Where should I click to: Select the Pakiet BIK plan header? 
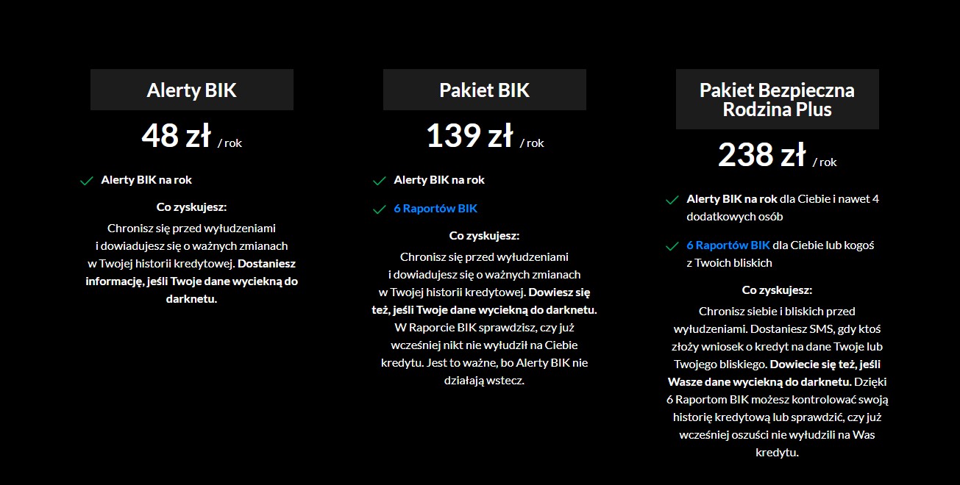tap(484, 90)
